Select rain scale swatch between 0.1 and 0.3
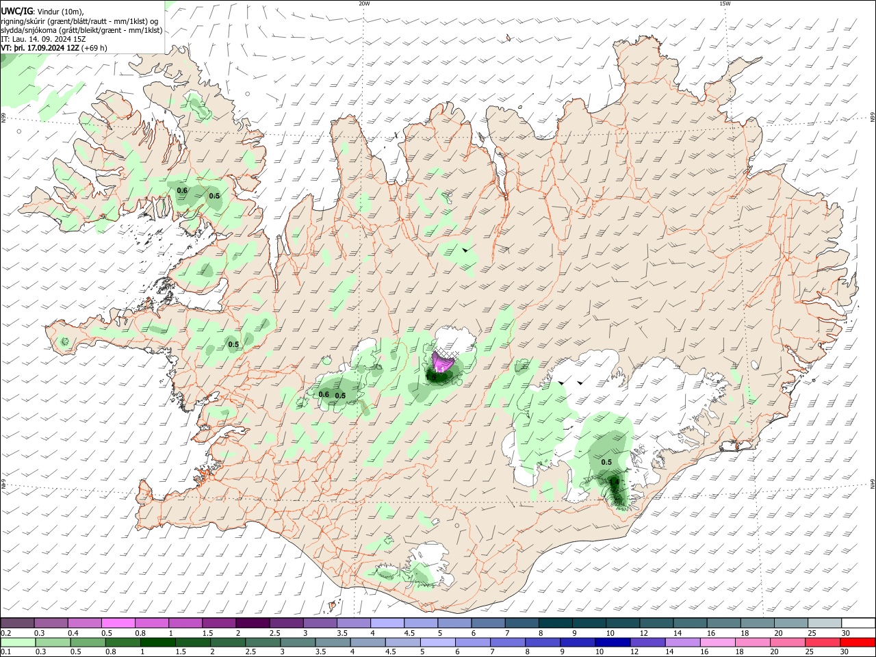Image resolution: width=876 pixels, height=657 pixels. click(x=17, y=642)
